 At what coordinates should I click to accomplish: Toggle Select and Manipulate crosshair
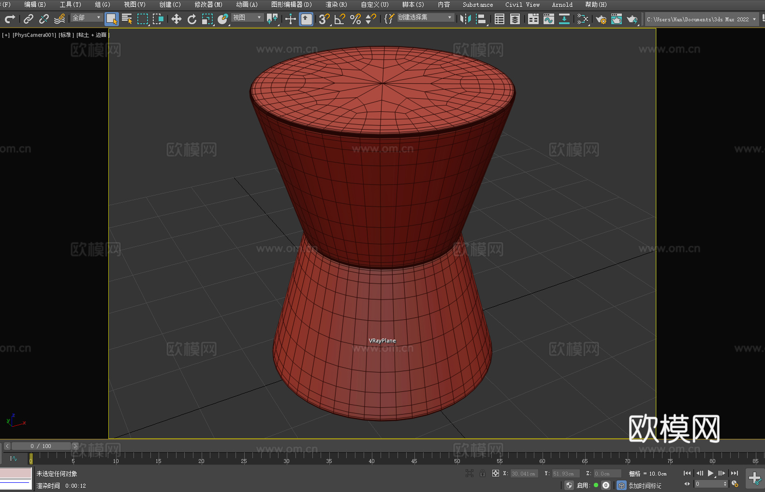pos(291,19)
